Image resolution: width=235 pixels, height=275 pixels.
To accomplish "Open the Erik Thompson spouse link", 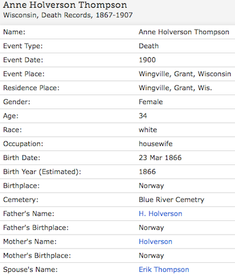I will pos(164,269).
